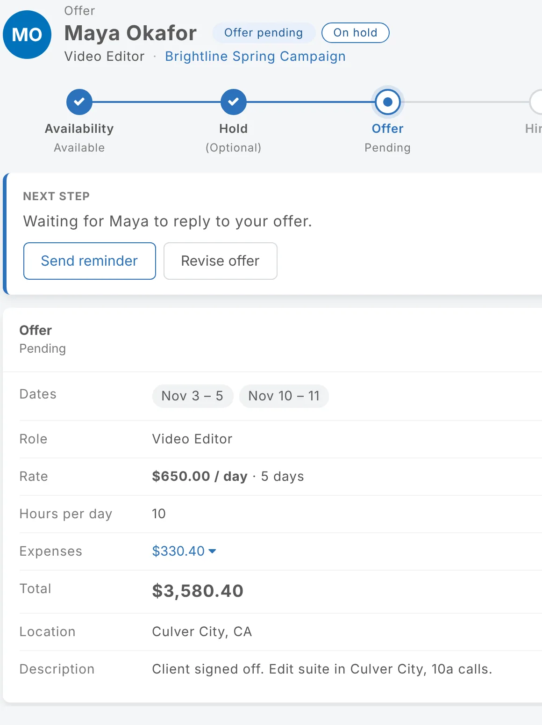Viewport: 542px width, 725px height.
Task: Click the partially visible Hire step circle
Action: pyautogui.click(x=536, y=101)
